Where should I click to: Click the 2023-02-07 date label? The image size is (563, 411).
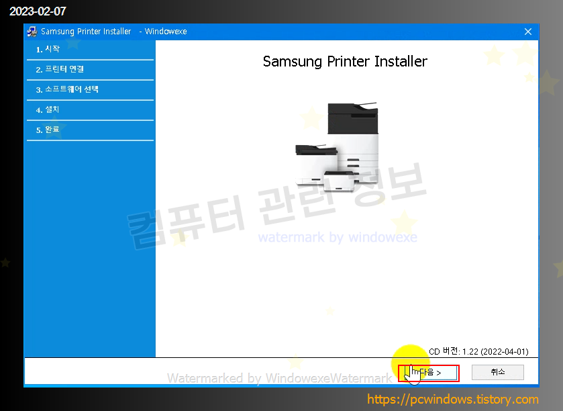(x=38, y=11)
